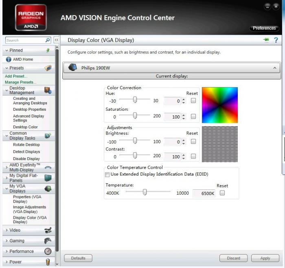
Task: Collapse the Presets section
Action: (7, 68)
